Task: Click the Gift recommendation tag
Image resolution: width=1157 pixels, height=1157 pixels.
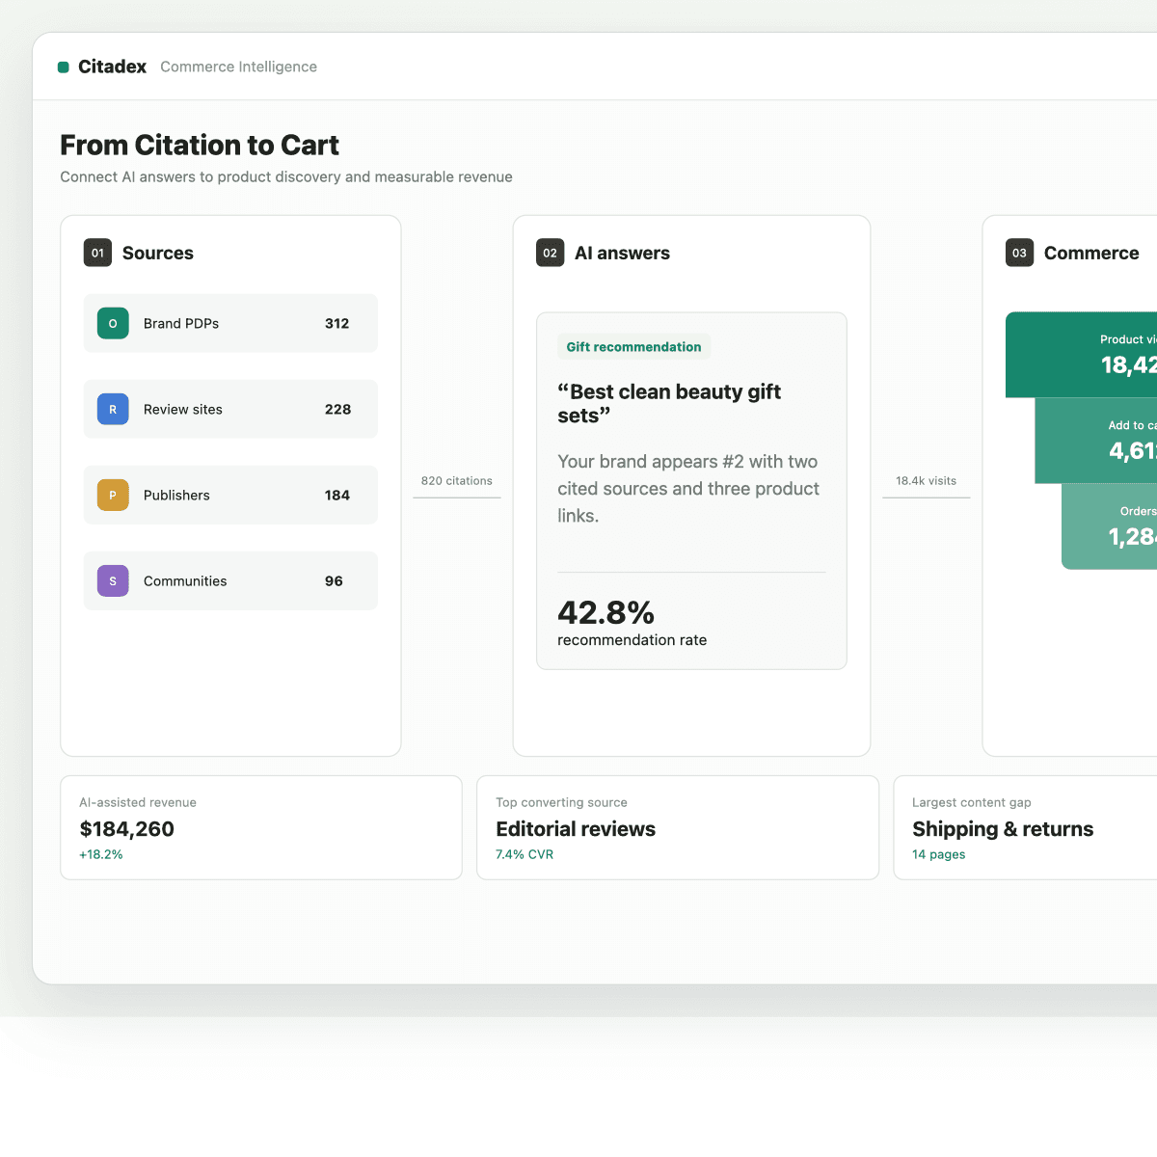Action: point(633,347)
